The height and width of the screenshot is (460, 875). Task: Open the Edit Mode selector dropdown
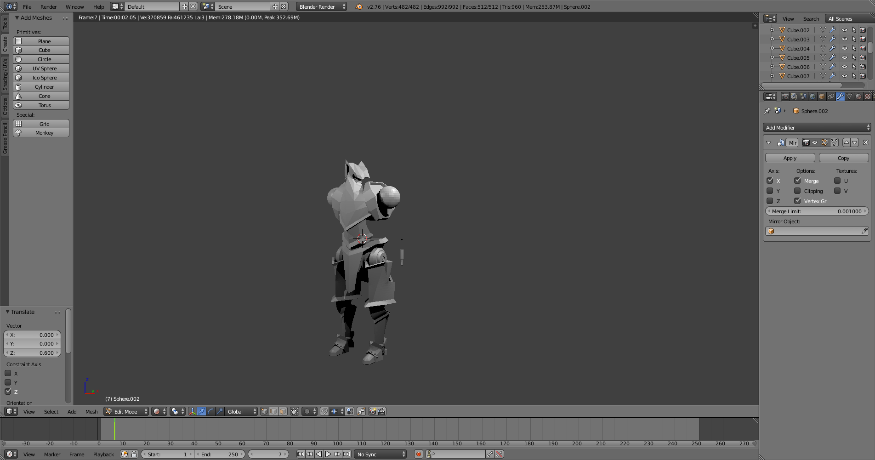[126, 412]
